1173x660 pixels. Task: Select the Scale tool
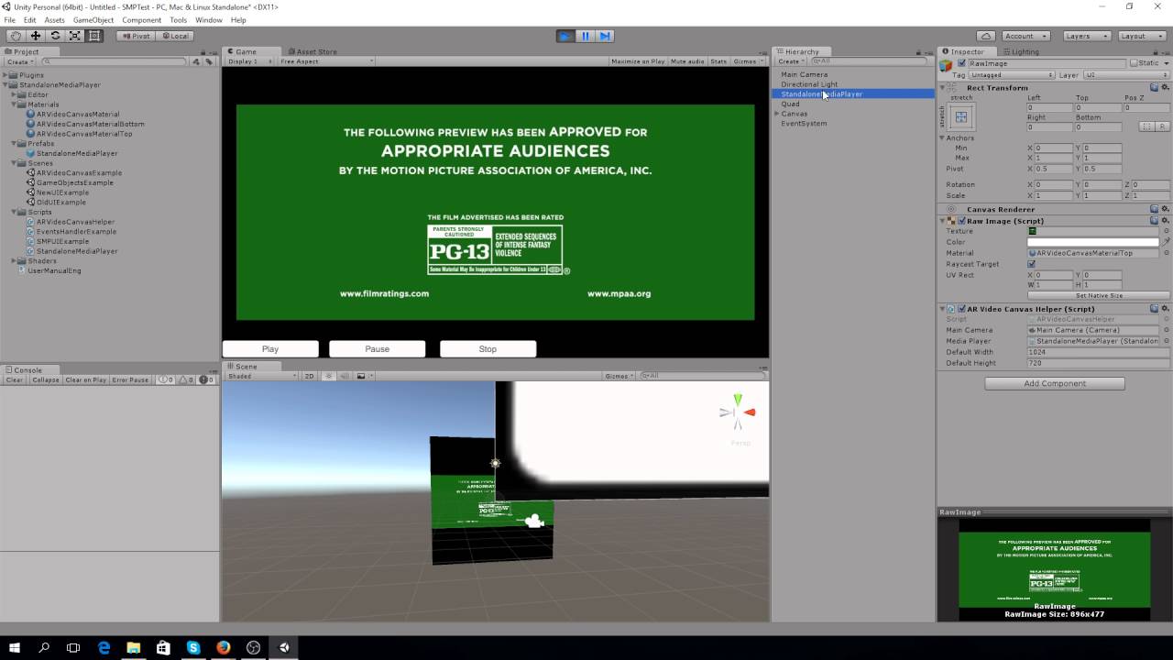click(x=74, y=36)
